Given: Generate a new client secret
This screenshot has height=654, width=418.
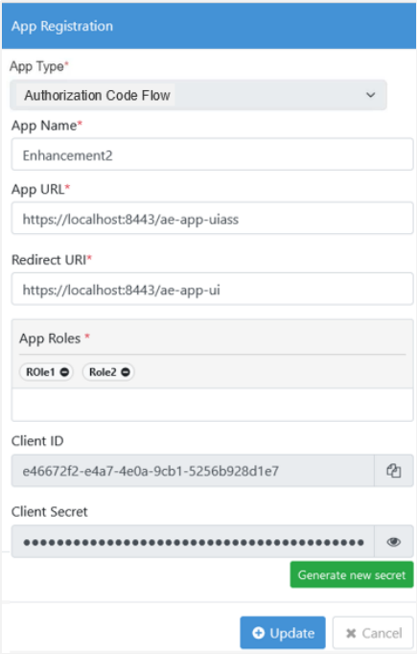Looking at the screenshot, I should point(352,574).
